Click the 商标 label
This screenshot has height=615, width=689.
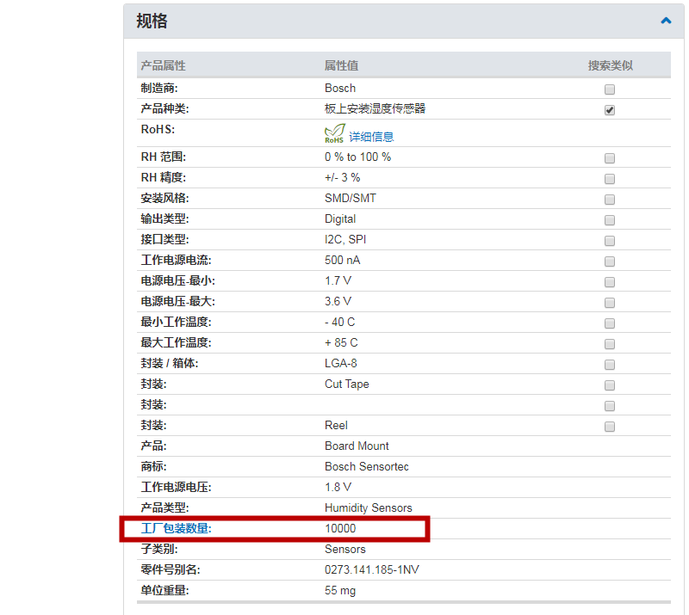coord(153,467)
